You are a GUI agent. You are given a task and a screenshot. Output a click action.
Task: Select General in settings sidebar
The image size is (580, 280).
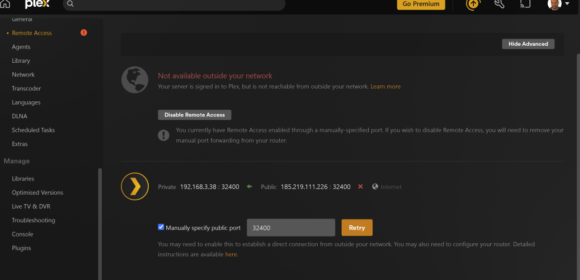tap(22, 19)
